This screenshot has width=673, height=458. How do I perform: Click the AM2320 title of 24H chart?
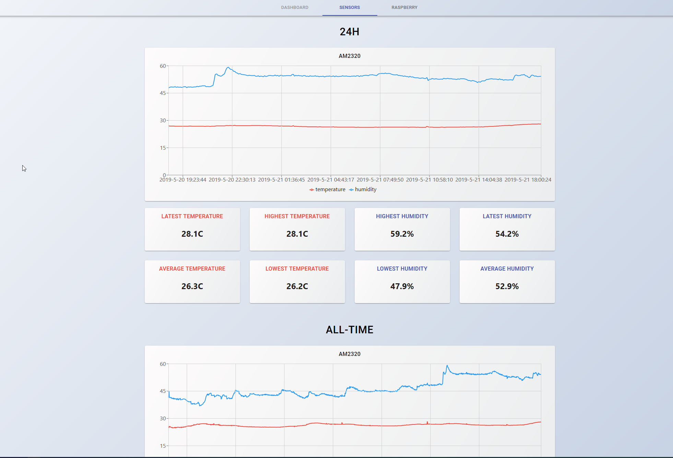[350, 56]
